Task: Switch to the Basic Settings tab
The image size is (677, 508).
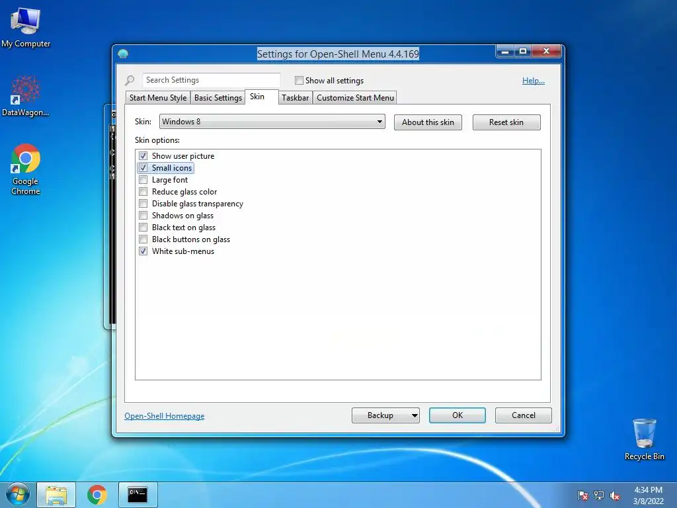Action: pos(218,98)
